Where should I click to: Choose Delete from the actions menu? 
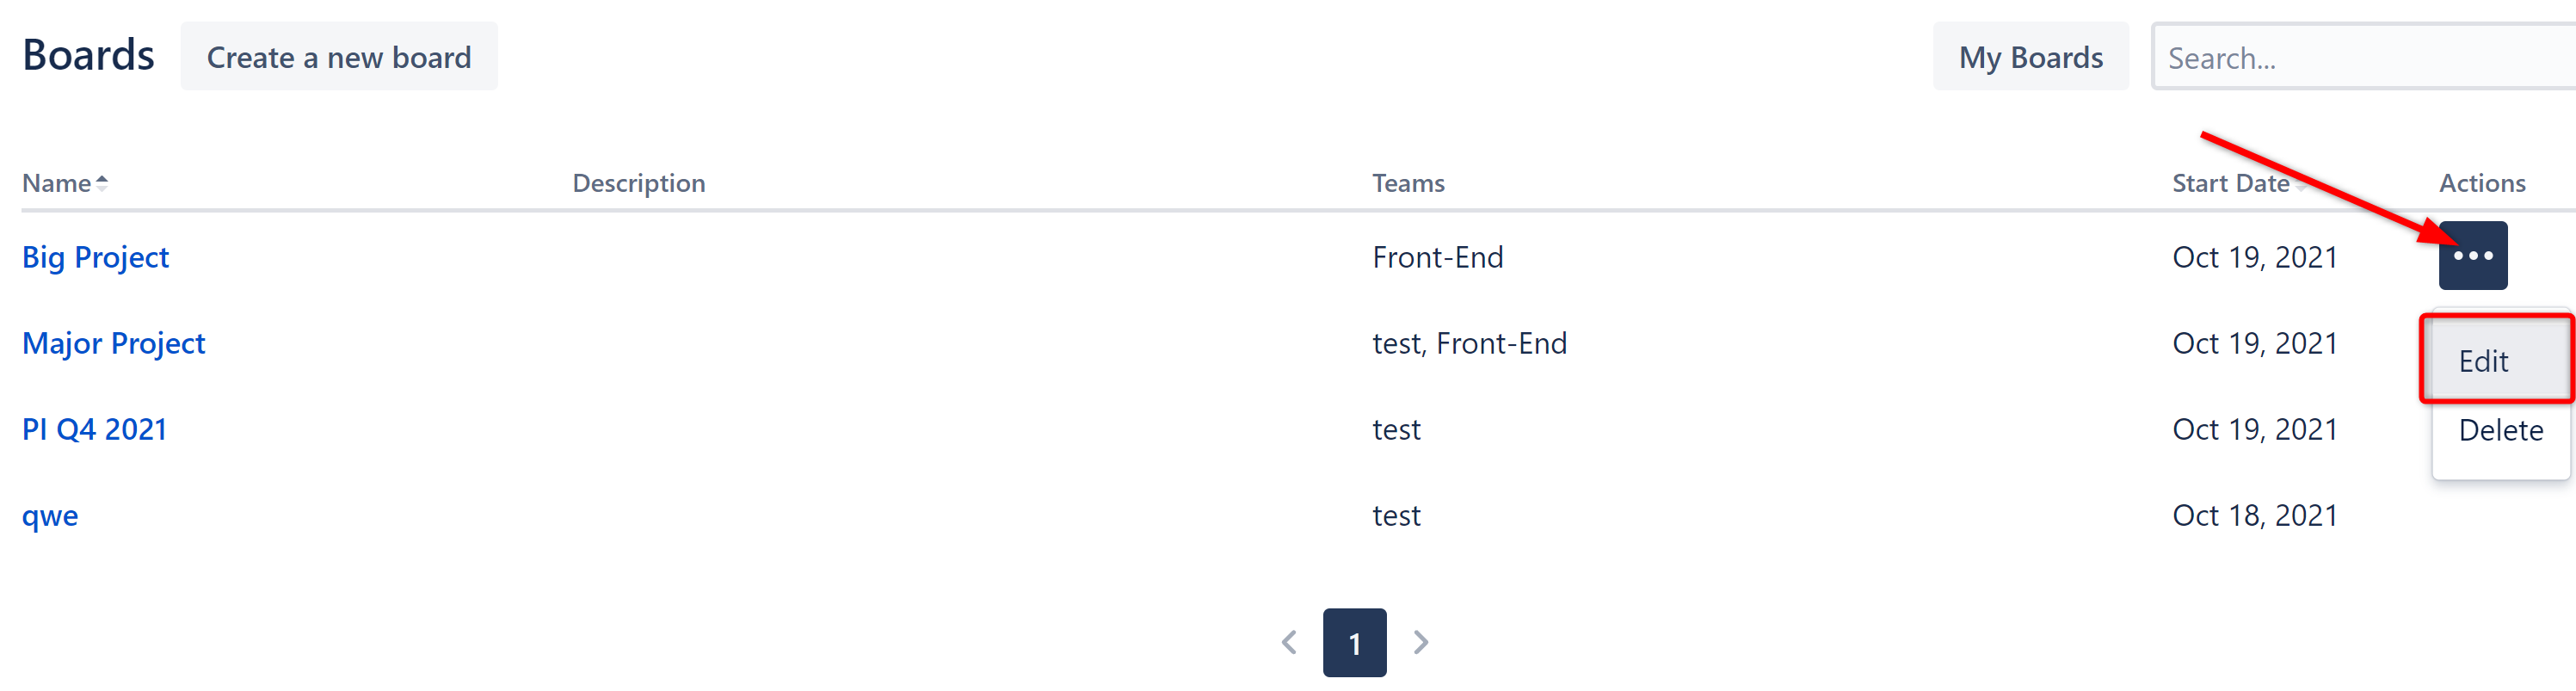(2500, 431)
